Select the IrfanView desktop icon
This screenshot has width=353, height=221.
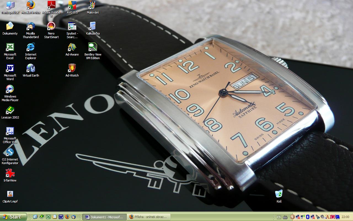10,173
